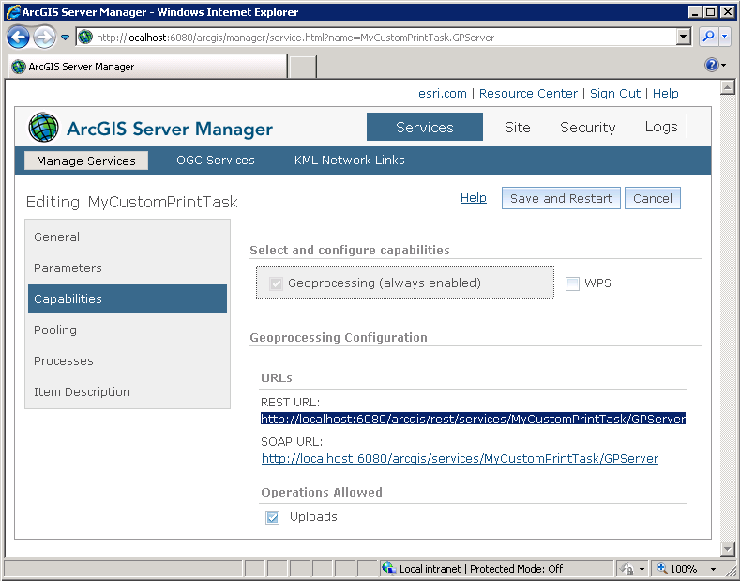
Task: Switch to the Logs tab
Action: (x=660, y=127)
